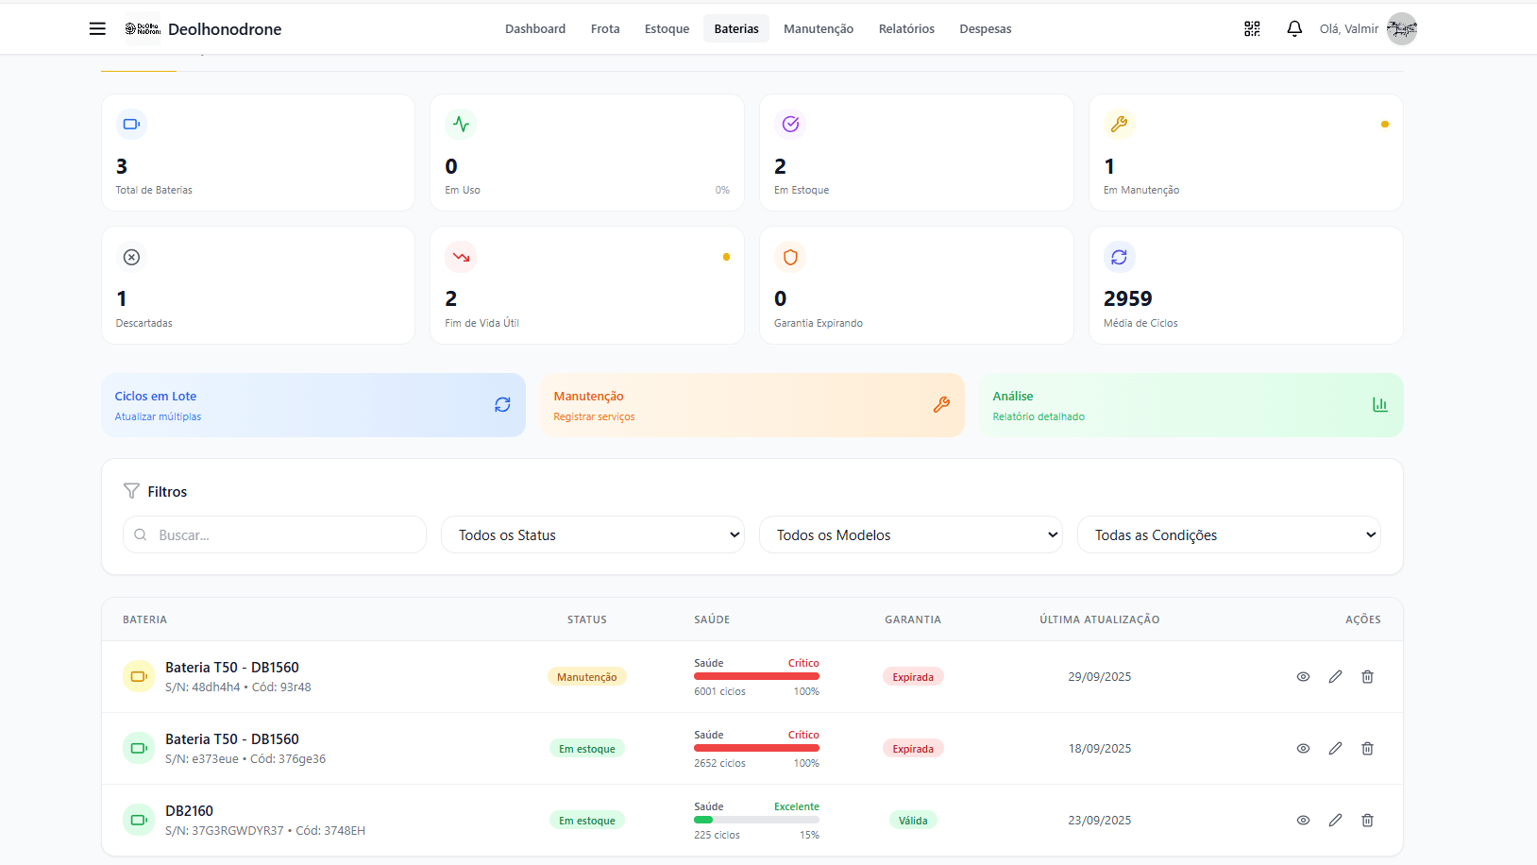View details of DB2160 battery
The height and width of the screenshot is (865, 1537).
(x=1303, y=820)
